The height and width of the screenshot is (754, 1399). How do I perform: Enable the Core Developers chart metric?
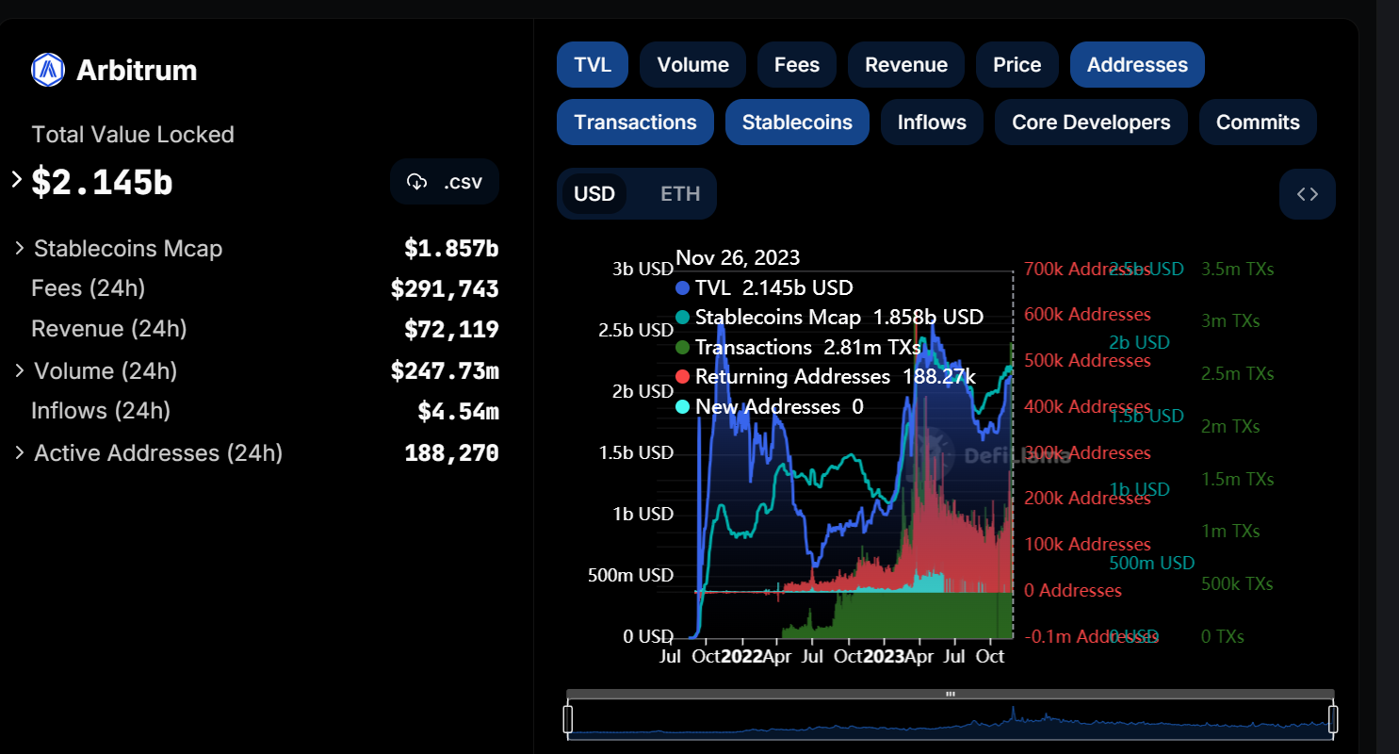pos(1091,123)
